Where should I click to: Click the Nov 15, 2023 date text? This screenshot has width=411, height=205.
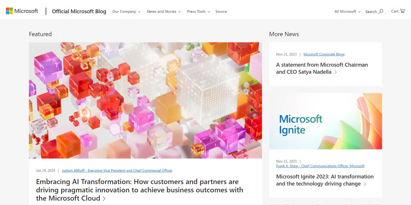(x=286, y=161)
